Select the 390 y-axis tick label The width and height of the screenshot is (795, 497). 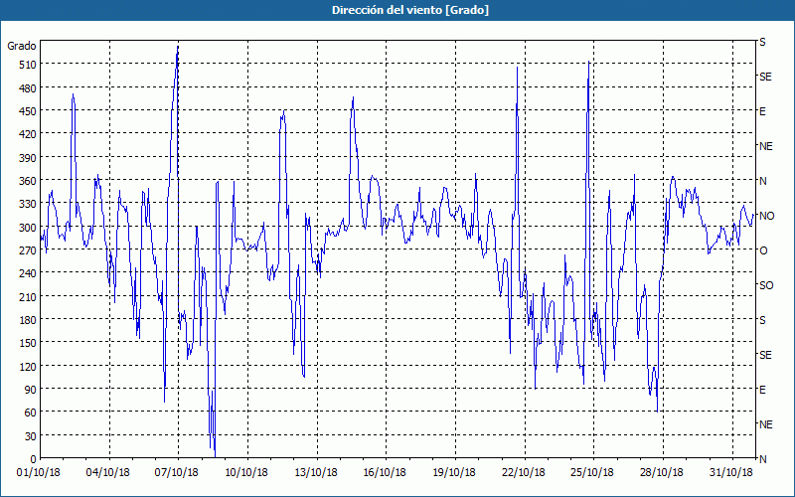[27, 158]
